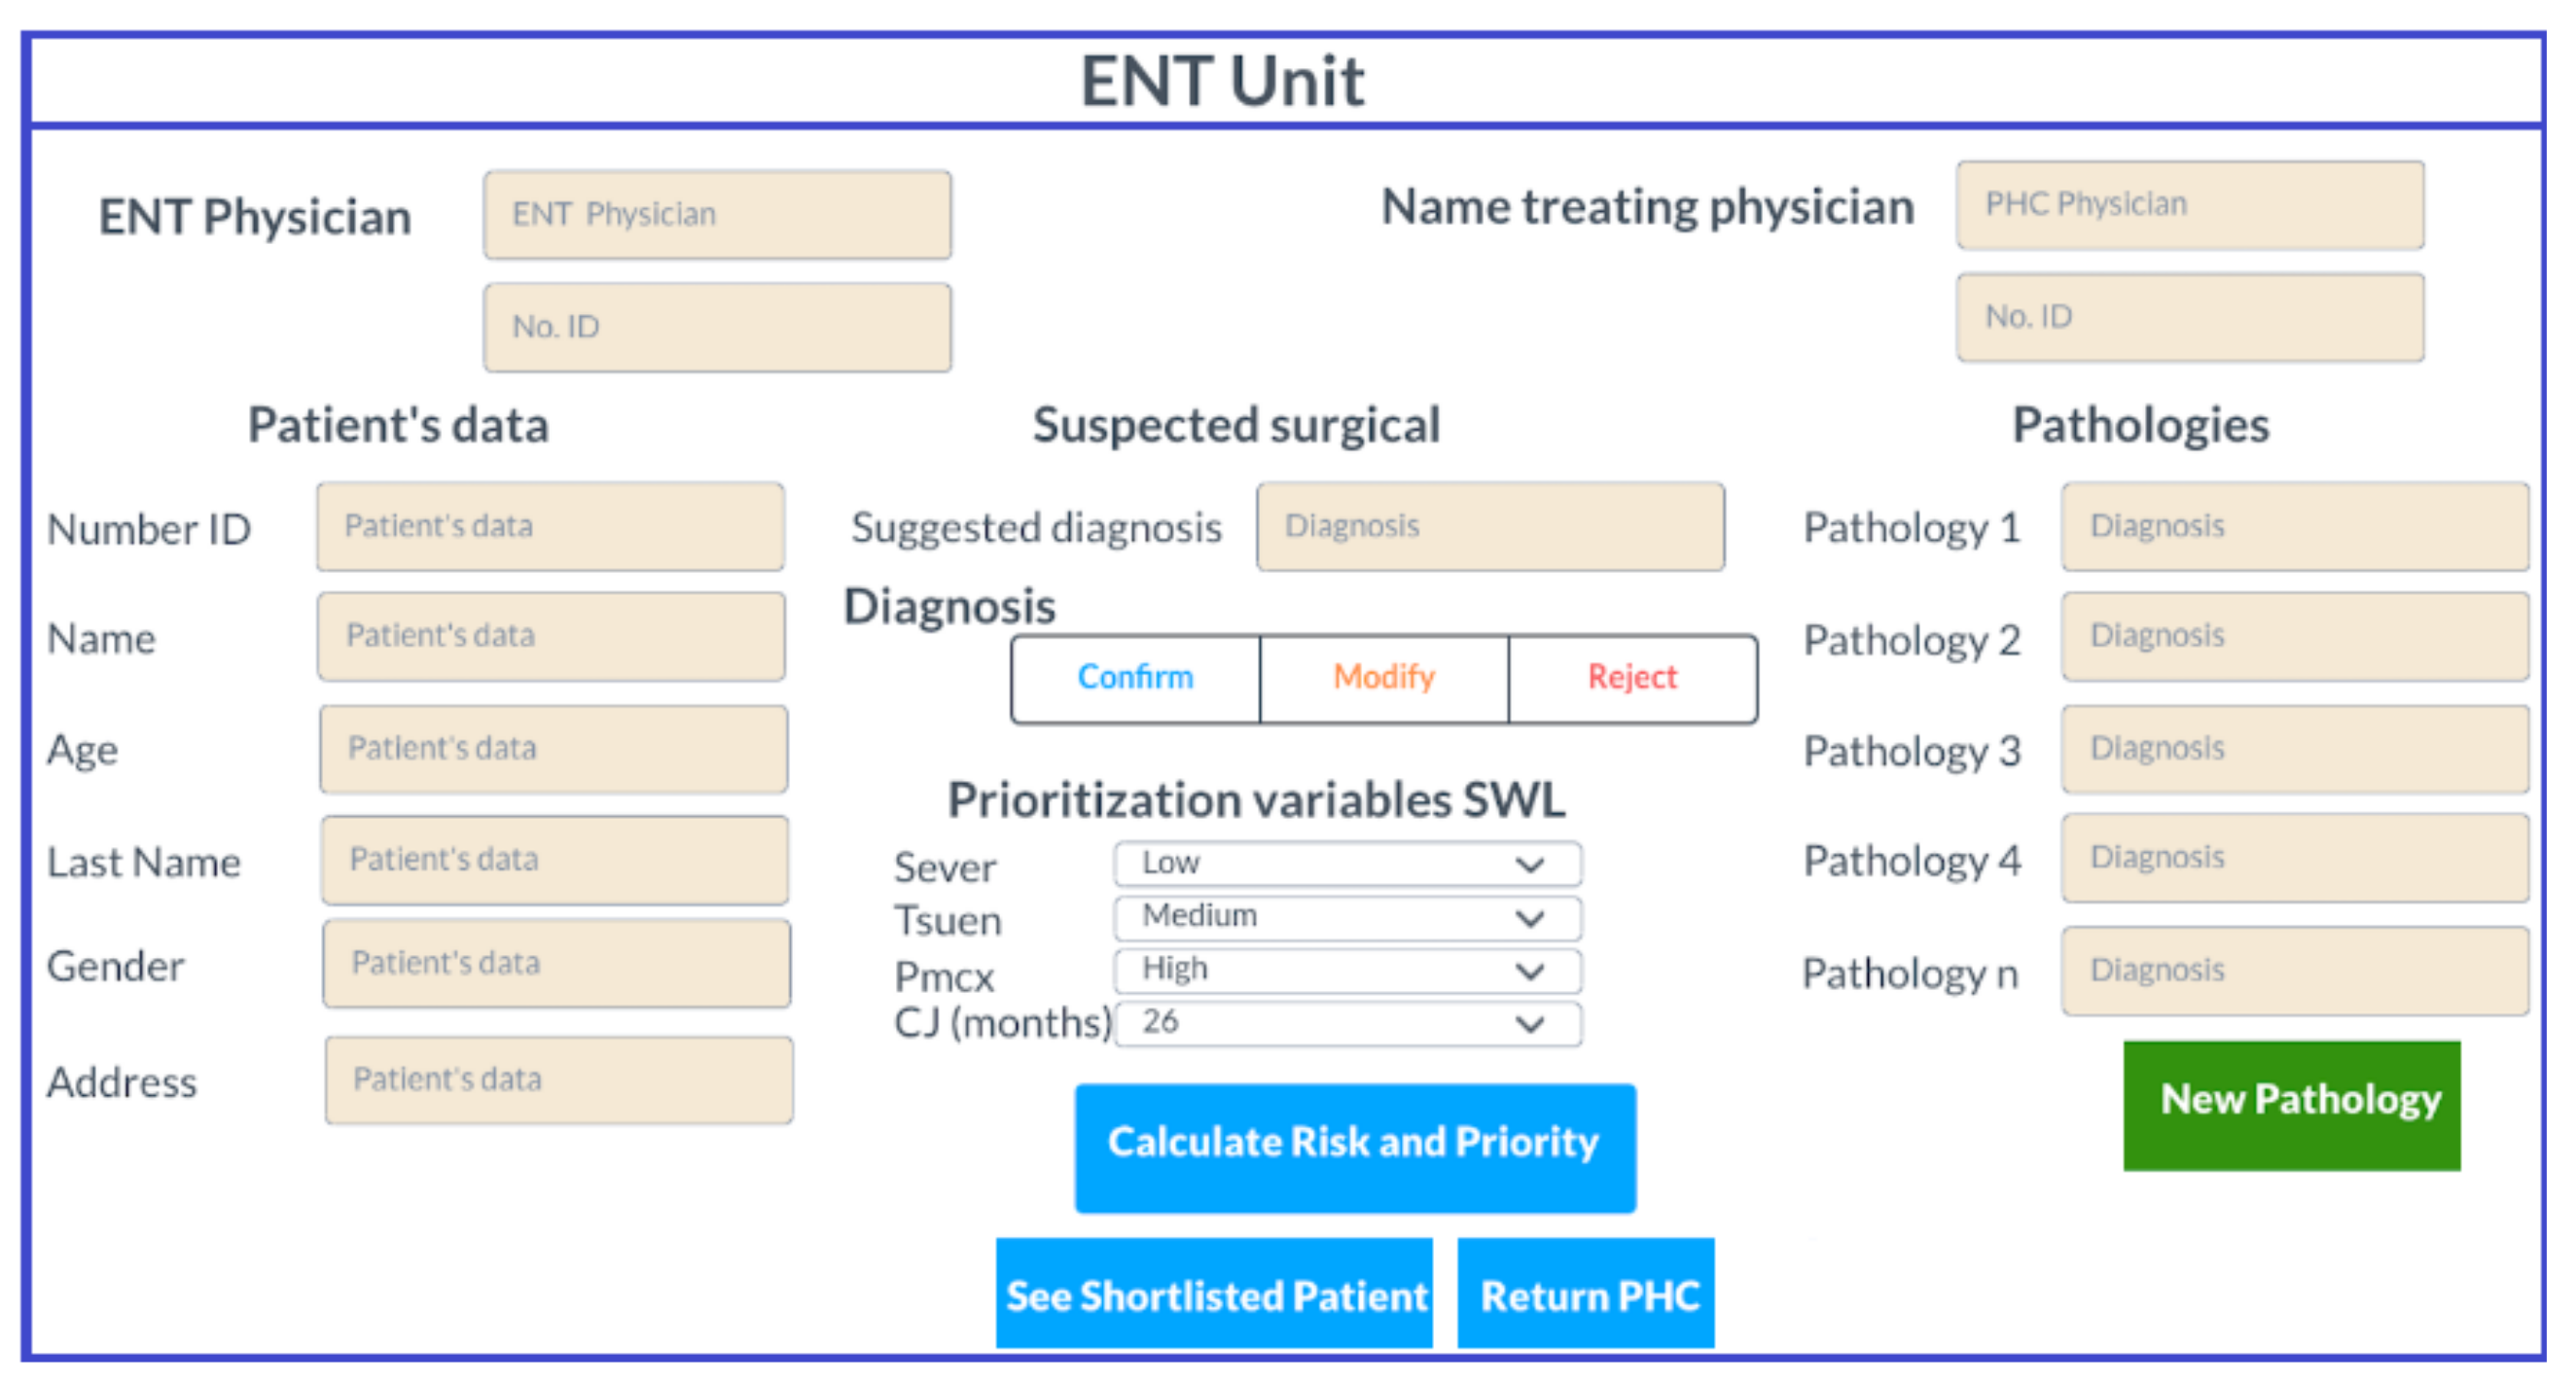The width and height of the screenshot is (2576, 1381).
Task: Click the No. ID field under ENT Physician
Action: point(717,327)
